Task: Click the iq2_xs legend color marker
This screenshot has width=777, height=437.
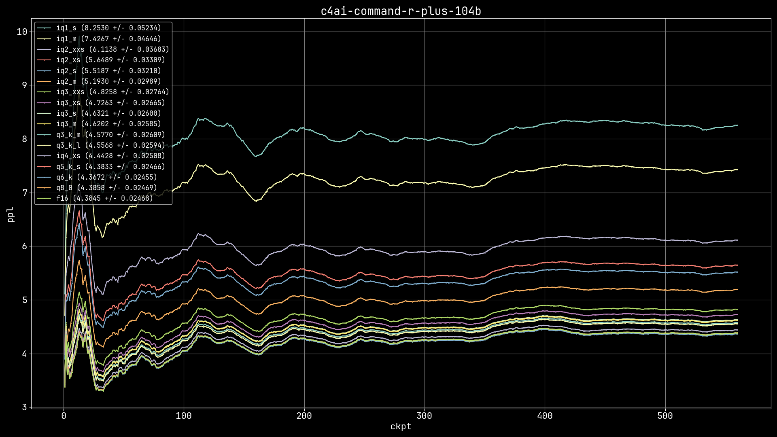Action: tap(44, 60)
